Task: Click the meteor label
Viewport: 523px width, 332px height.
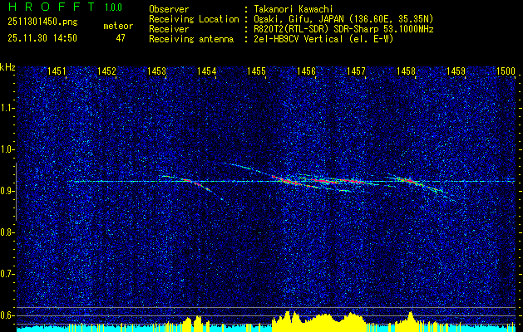Action: (118, 26)
